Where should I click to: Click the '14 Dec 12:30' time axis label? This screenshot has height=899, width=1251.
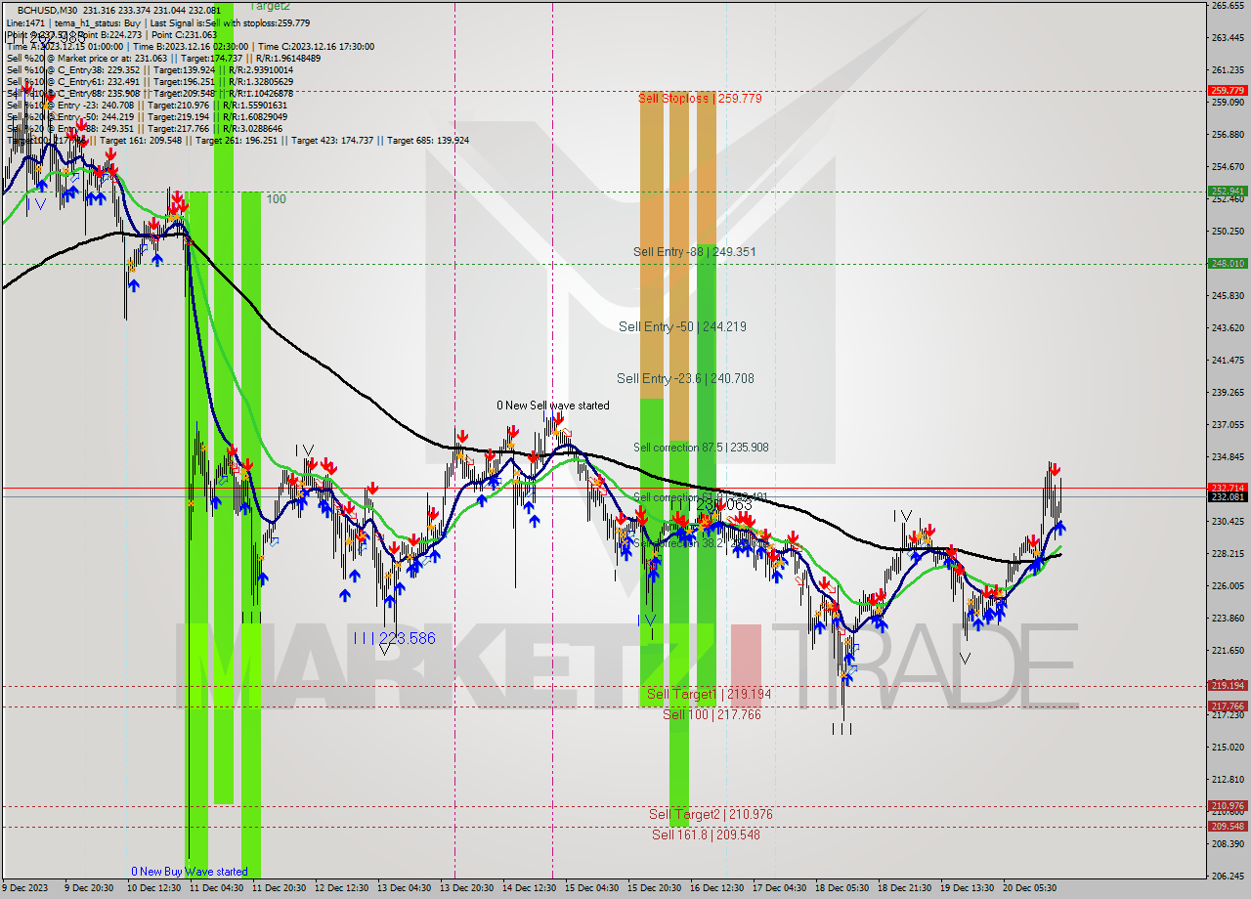pos(528,888)
